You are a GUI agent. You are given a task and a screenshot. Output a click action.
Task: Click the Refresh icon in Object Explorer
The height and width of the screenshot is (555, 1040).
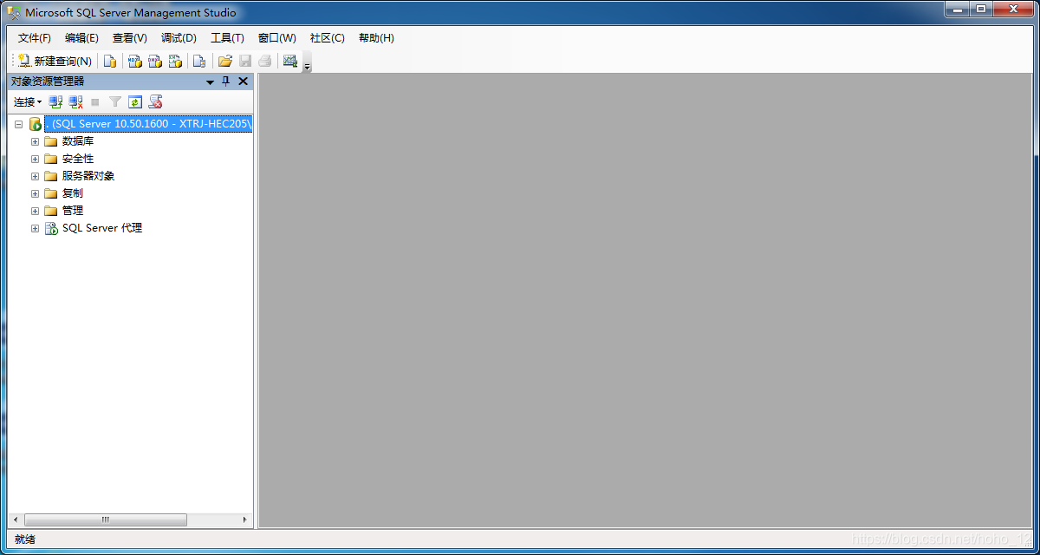point(135,102)
